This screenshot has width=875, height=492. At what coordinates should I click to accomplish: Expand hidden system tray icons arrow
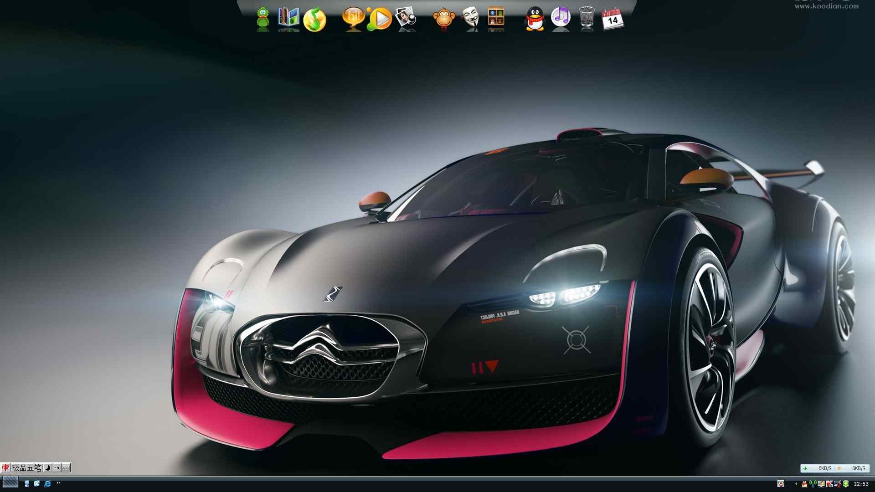(x=796, y=484)
